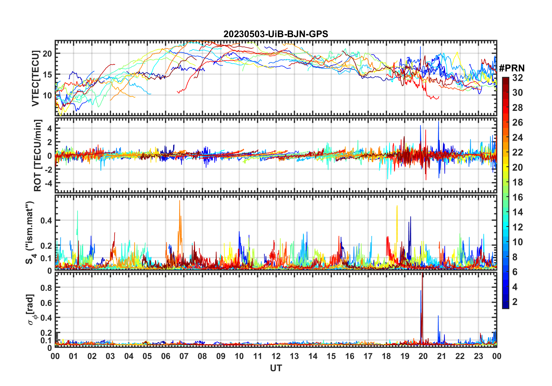Click σφ axis tick label 0.8

click(46, 288)
